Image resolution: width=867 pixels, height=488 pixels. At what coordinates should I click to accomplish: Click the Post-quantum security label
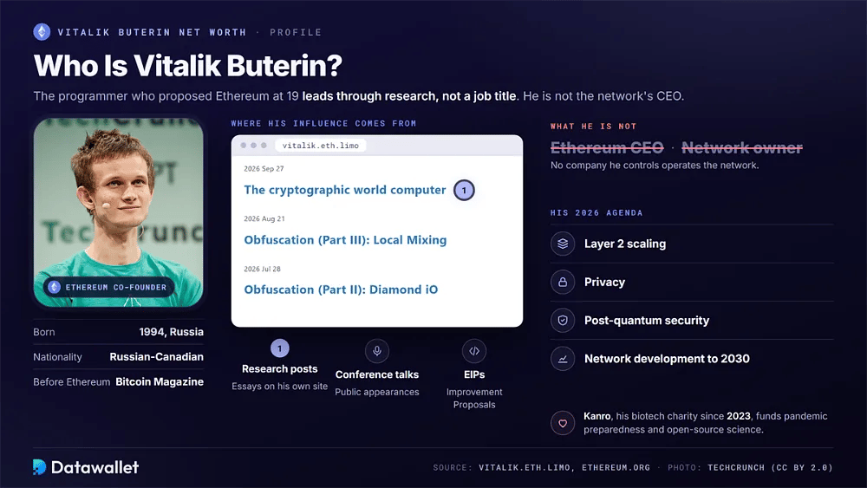point(647,321)
